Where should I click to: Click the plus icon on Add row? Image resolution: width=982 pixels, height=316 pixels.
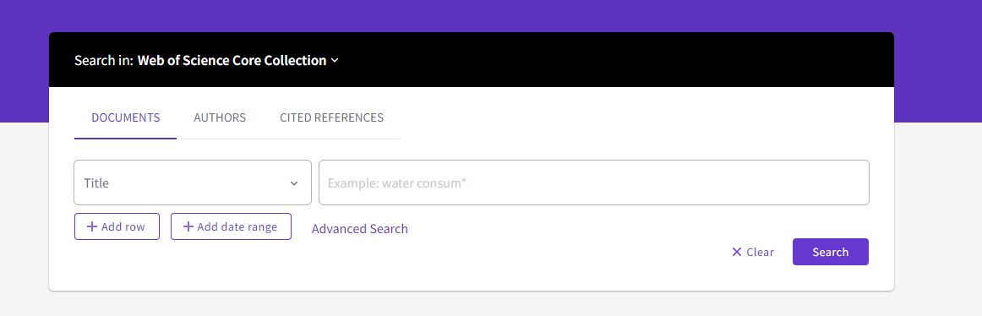(x=92, y=226)
